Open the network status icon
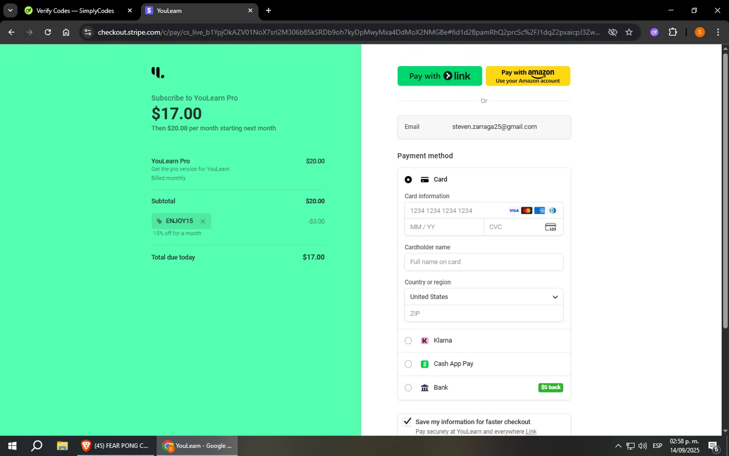The width and height of the screenshot is (729, 456). click(x=630, y=446)
